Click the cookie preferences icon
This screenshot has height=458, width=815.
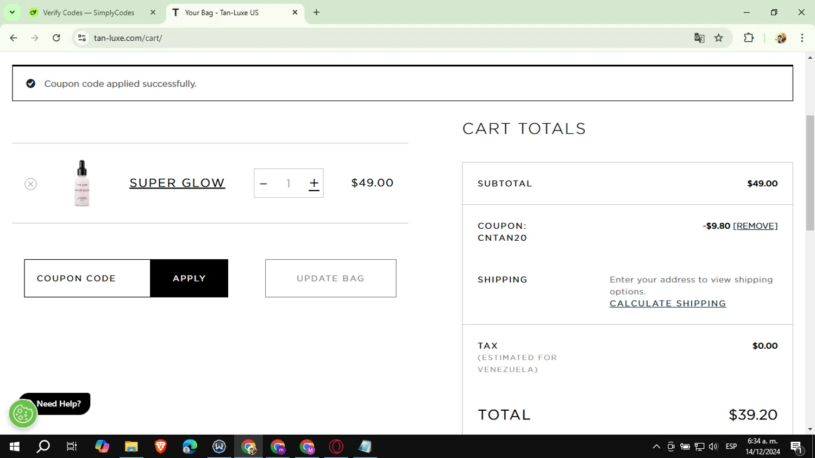click(x=22, y=415)
